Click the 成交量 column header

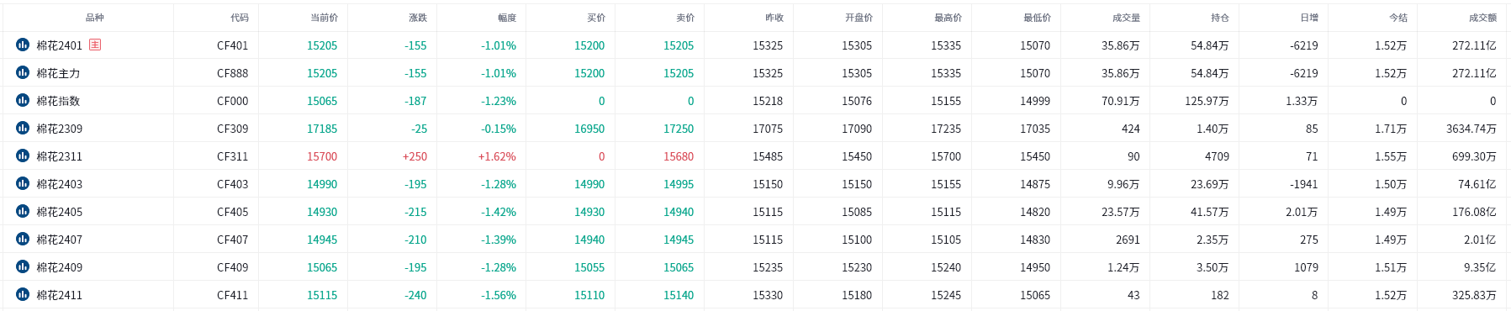point(1126,18)
